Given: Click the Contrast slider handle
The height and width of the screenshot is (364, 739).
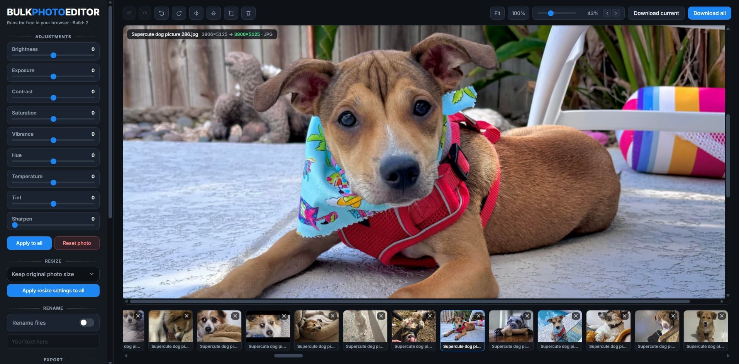Looking at the screenshot, I should pyautogui.click(x=54, y=98).
